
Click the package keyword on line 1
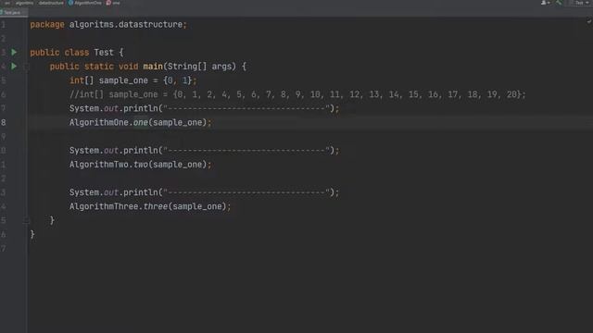click(47, 25)
